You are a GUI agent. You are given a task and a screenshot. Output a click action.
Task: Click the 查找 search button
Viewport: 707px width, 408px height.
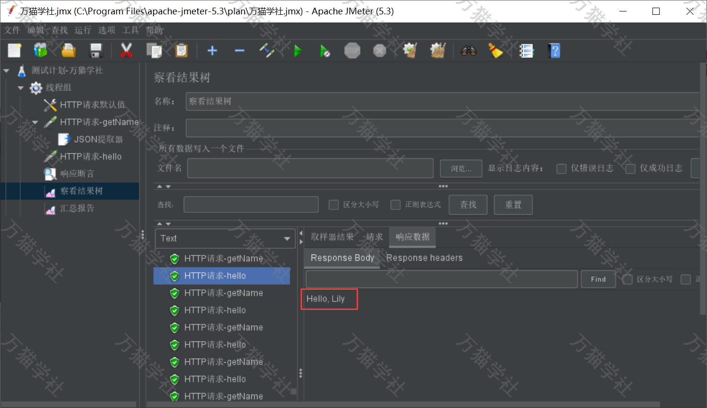tap(468, 205)
